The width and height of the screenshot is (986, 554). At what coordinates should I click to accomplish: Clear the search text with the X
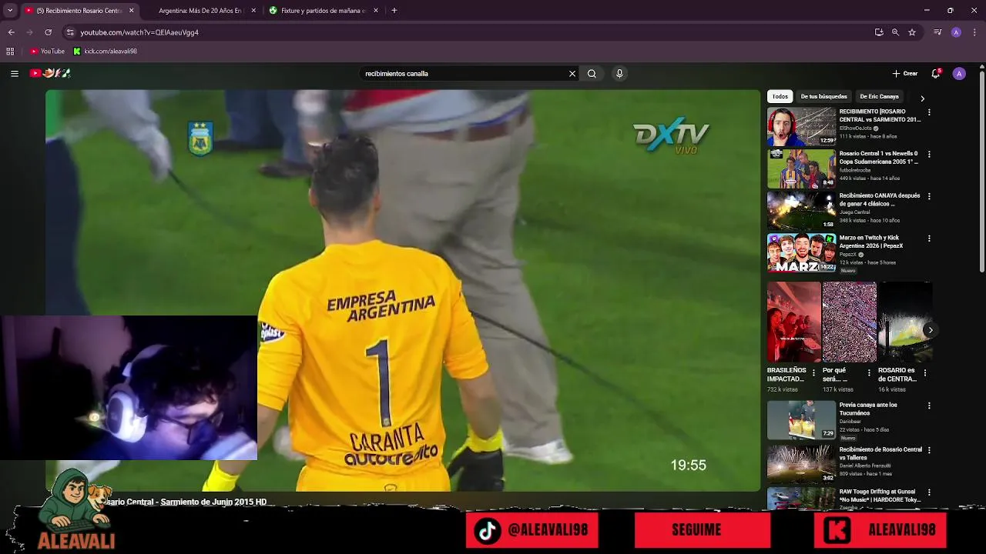[x=572, y=74]
